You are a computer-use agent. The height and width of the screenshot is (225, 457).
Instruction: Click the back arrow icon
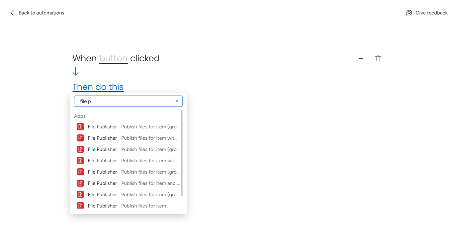pyautogui.click(x=12, y=13)
